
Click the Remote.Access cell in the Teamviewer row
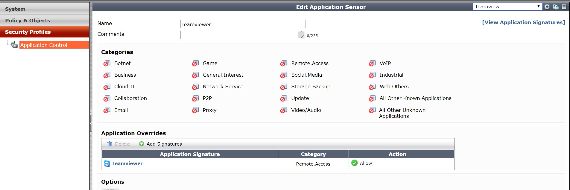click(x=313, y=164)
